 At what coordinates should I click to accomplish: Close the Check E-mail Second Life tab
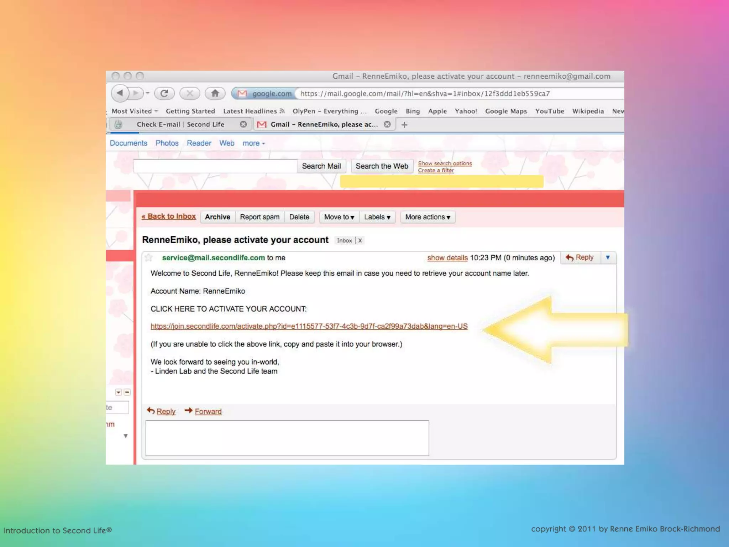[x=243, y=124]
